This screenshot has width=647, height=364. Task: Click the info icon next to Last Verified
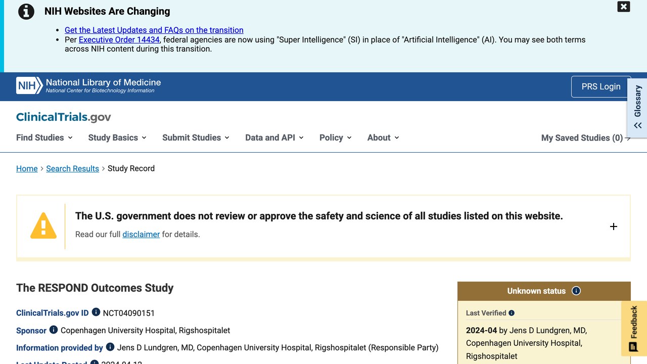[512, 313]
